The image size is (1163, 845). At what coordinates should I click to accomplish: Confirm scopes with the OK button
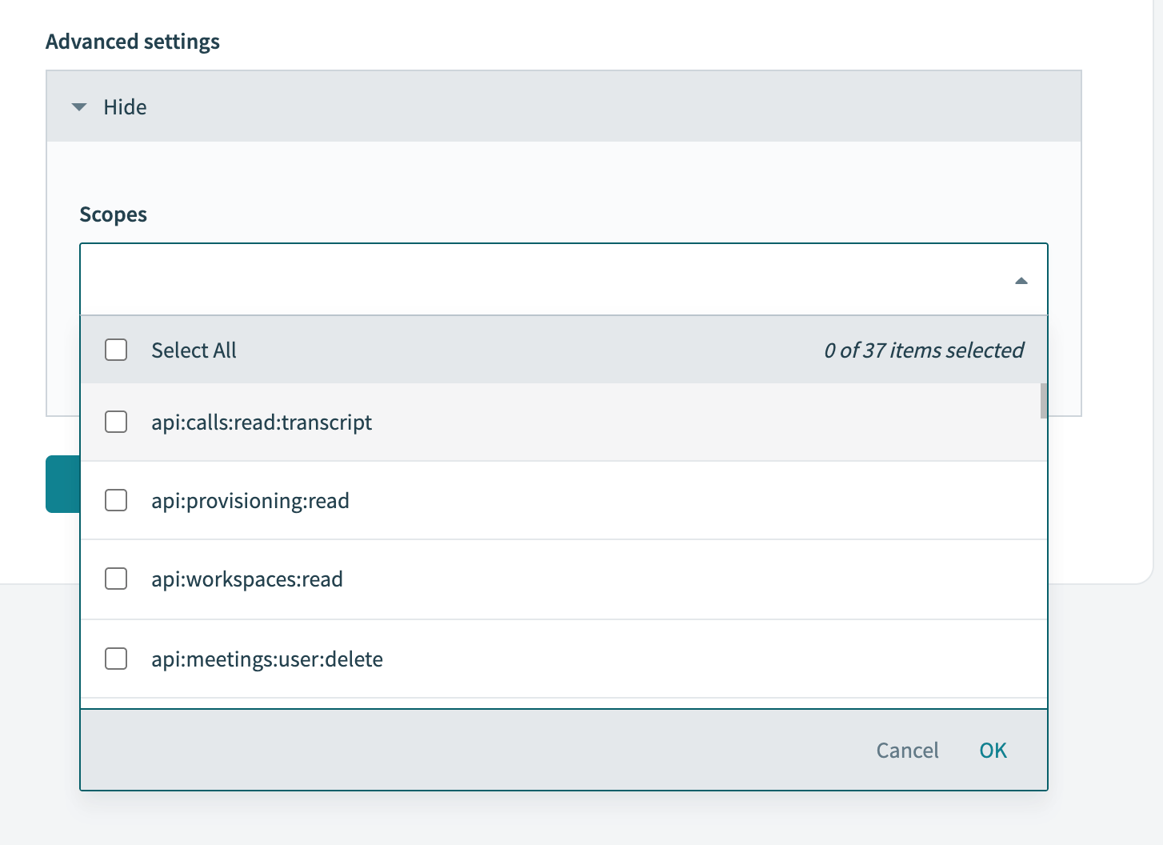(x=993, y=751)
